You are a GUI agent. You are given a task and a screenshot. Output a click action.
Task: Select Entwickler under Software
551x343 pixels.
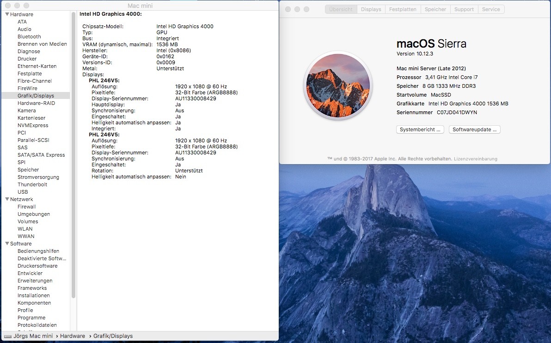pos(30,273)
